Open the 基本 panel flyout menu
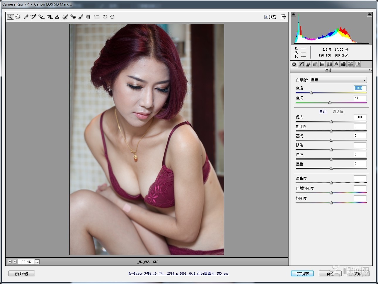378x284 pixels. pos(370,71)
